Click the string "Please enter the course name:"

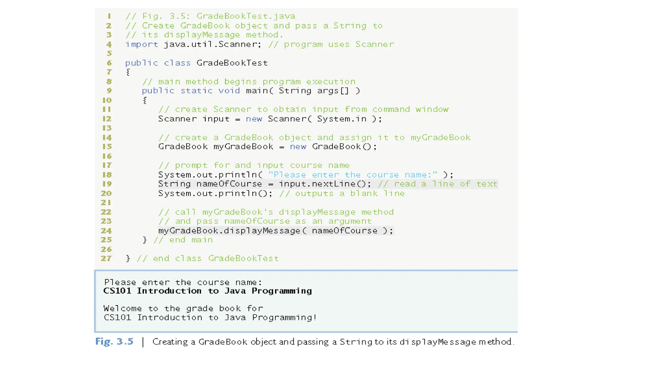pos(353,175)
